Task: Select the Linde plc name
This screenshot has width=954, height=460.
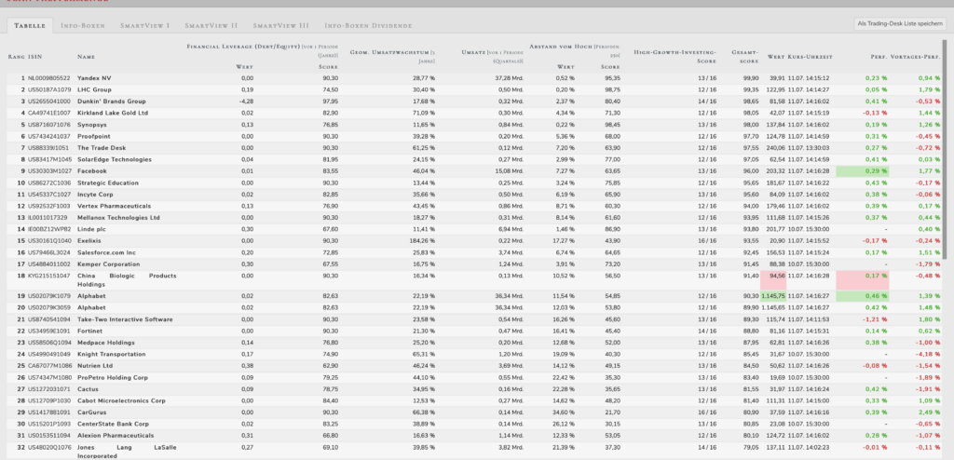Action: tap(91, 229)
